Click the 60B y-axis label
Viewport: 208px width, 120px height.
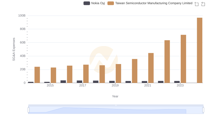pos(23,42)
